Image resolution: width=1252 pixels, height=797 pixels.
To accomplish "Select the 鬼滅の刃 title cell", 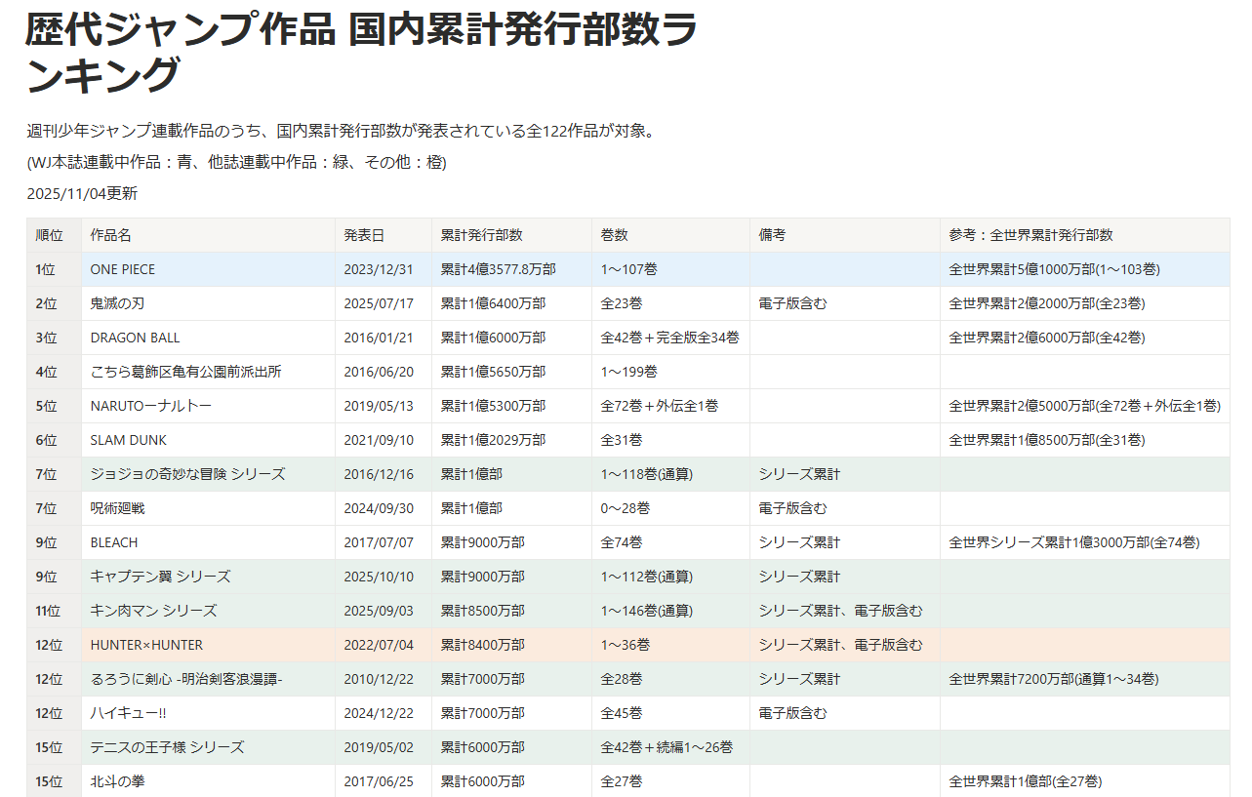I will click(x=117, y=303).
